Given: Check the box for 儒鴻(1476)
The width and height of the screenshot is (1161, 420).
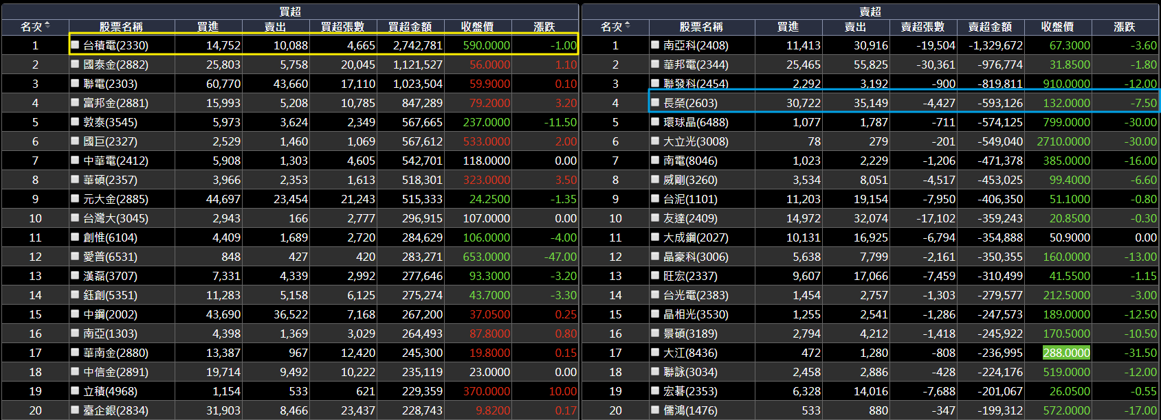Looking at the screenshot, I should pyautogui.click(x=656, y=410).
